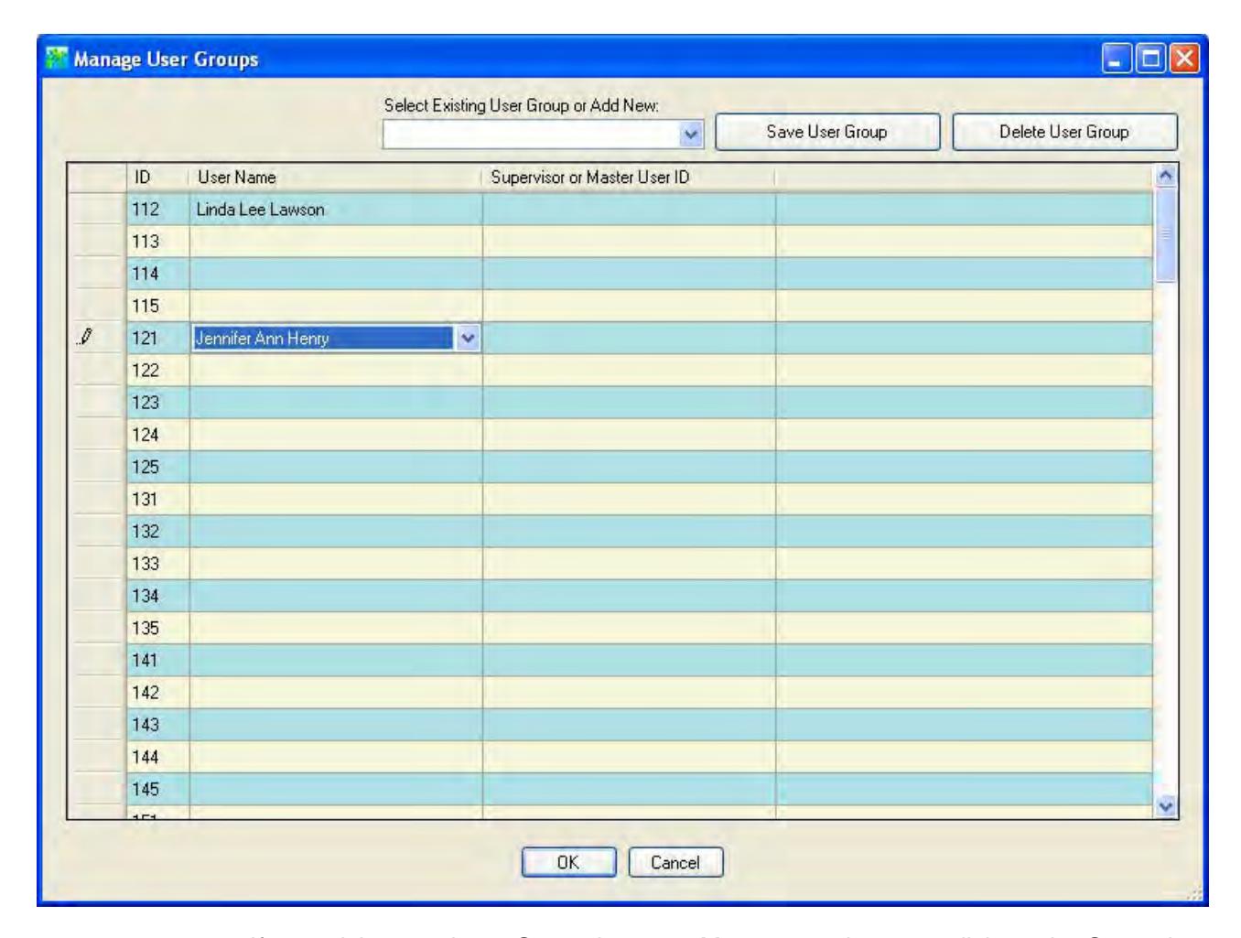This screenshot has width=1241, height=938.
Task: Select the ID 125 cell
Action: (158, 467)
